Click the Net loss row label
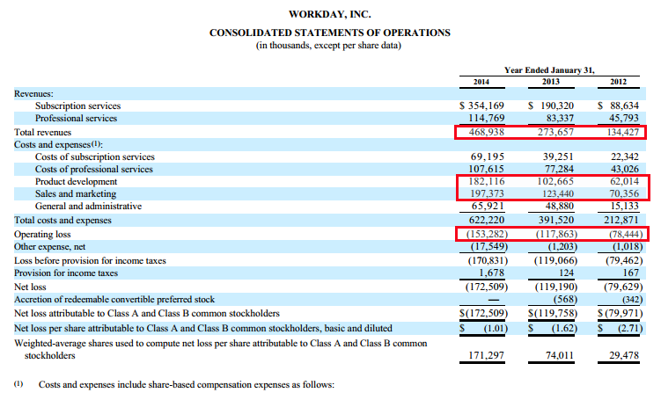Image resolution: width=661 pixels, height=400 pixels. coord(30,287)
